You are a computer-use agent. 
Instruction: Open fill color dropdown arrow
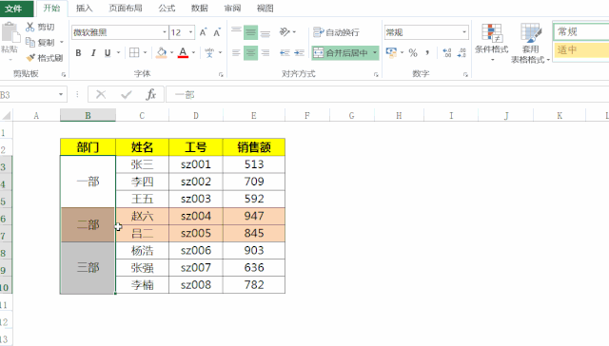(171, 52)
